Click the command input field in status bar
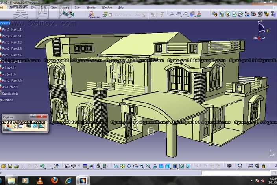Image resolution: width=277 pixels, height=185 pixels. coord(236,173)
